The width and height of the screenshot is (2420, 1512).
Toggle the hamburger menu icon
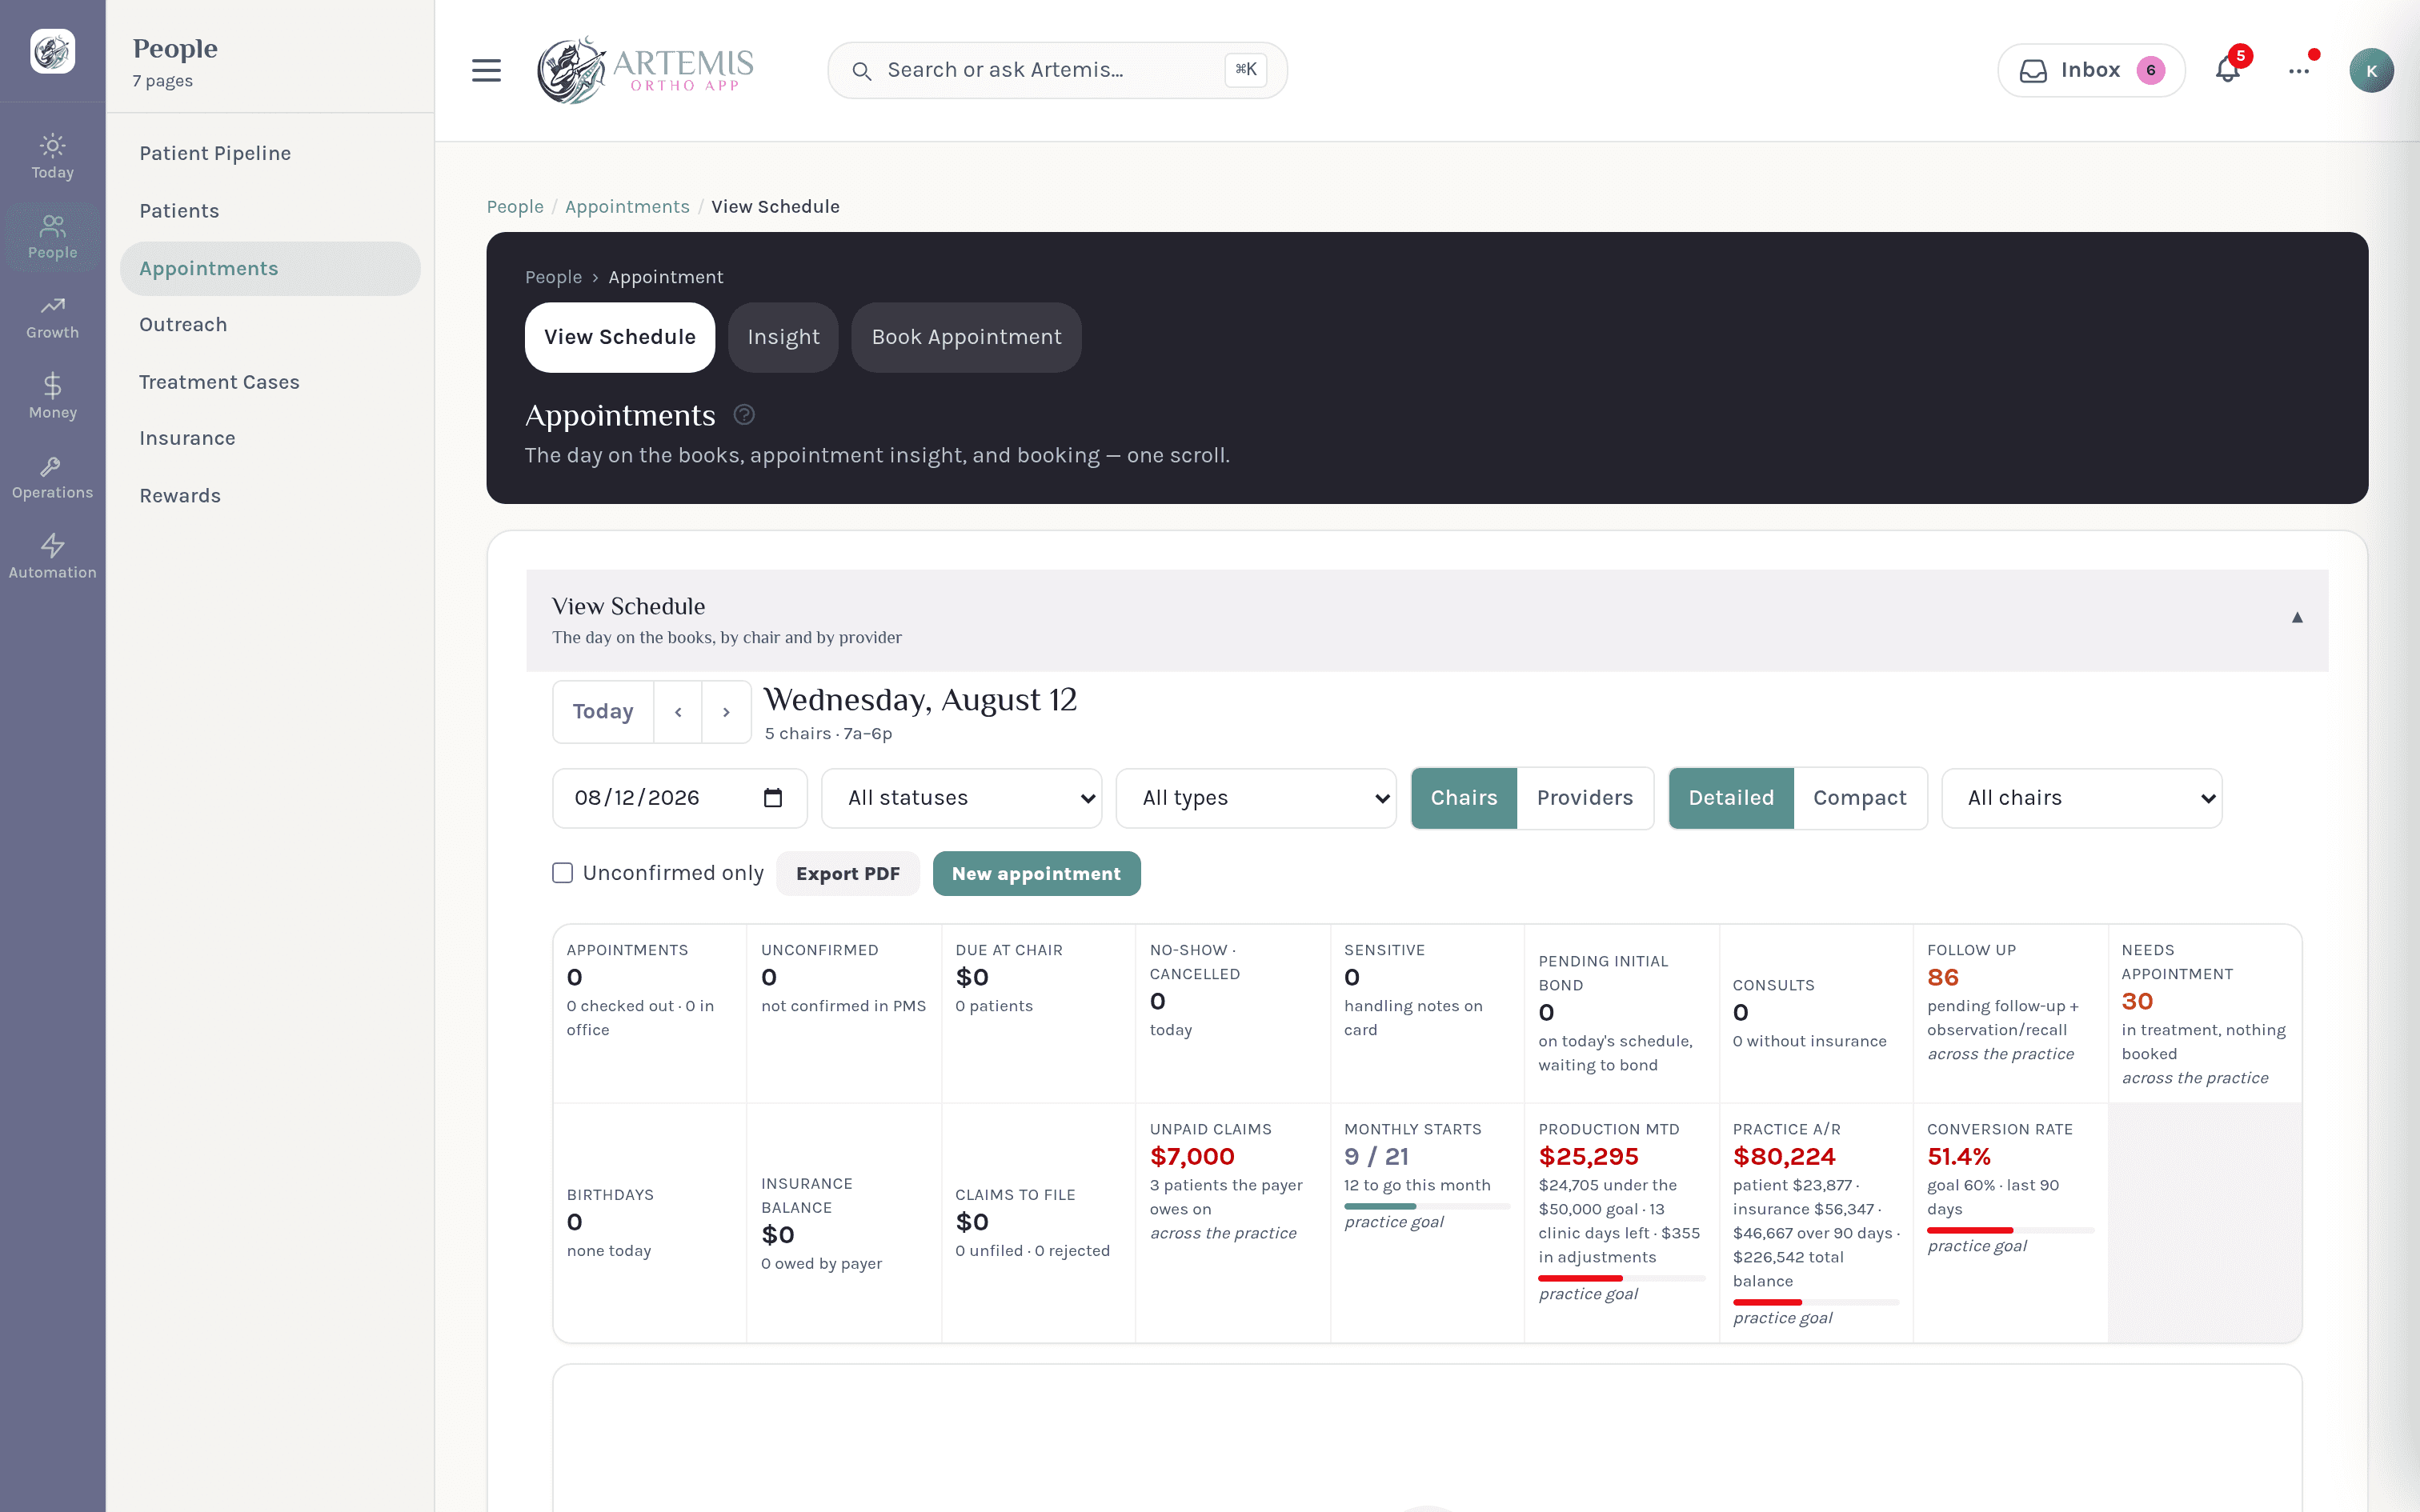[x=486, y=70]
